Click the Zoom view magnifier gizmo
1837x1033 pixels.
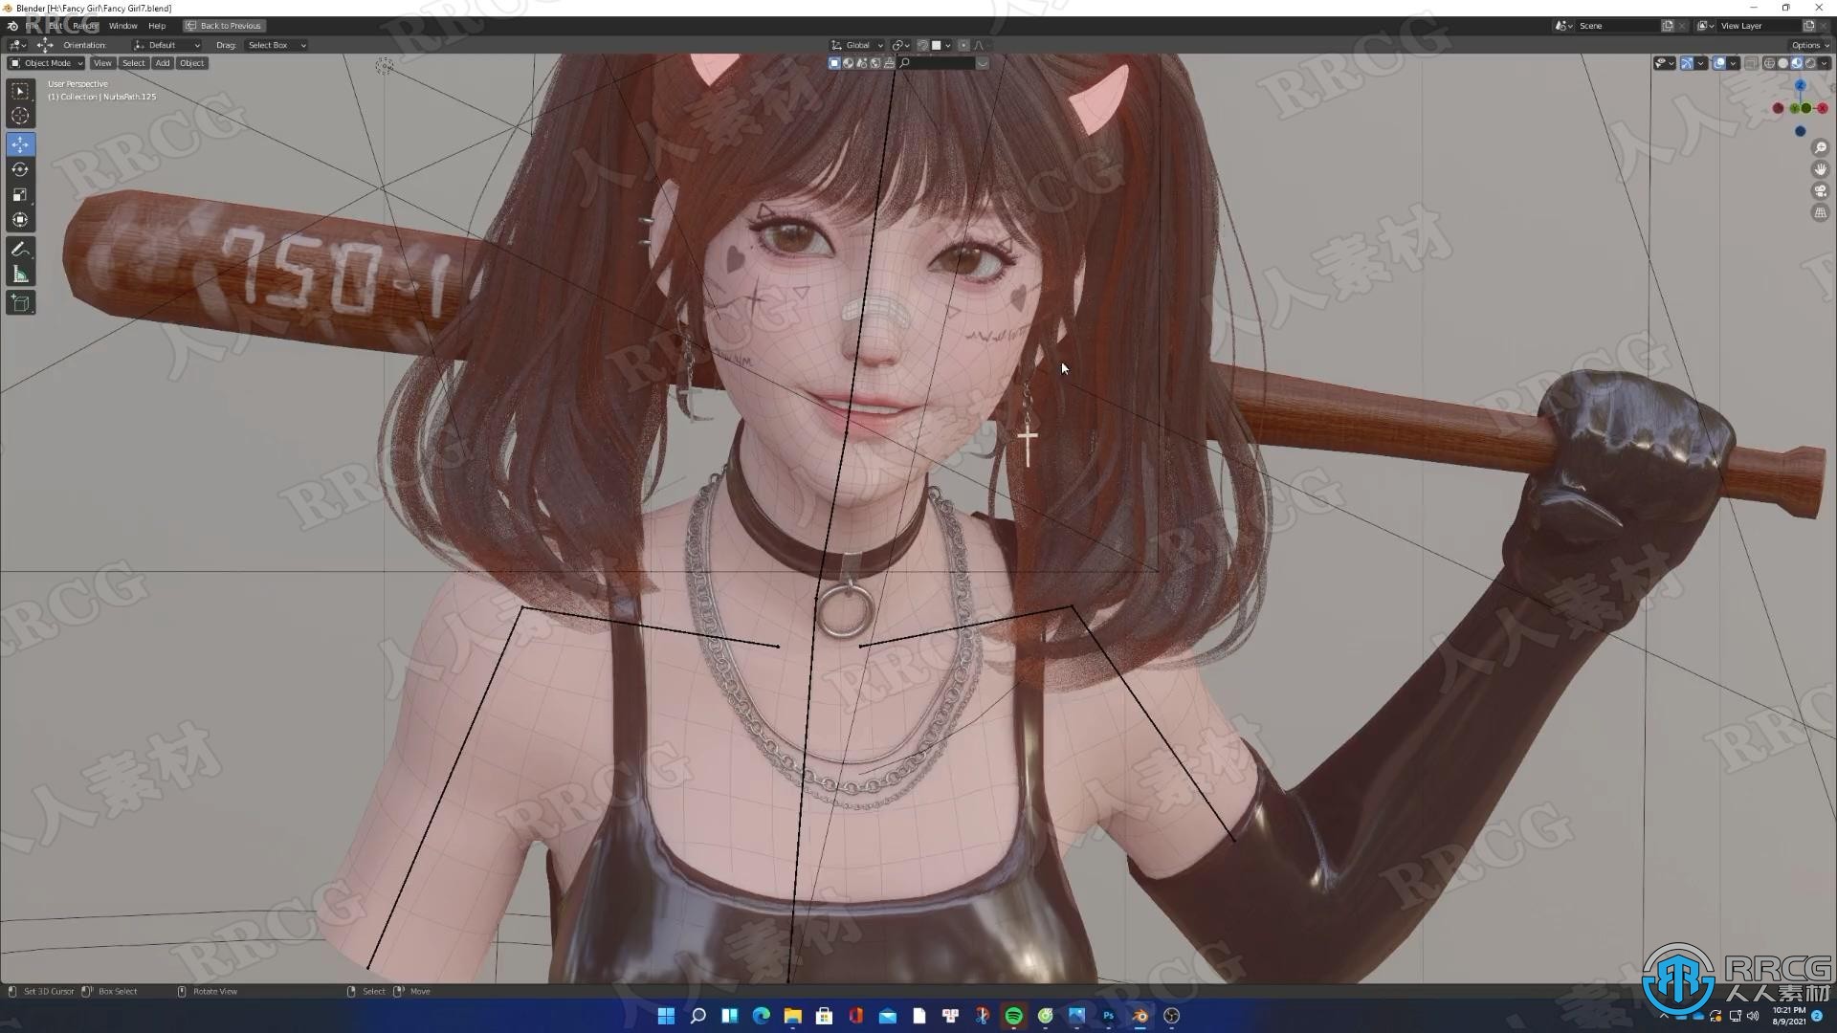coord(1821,147)
